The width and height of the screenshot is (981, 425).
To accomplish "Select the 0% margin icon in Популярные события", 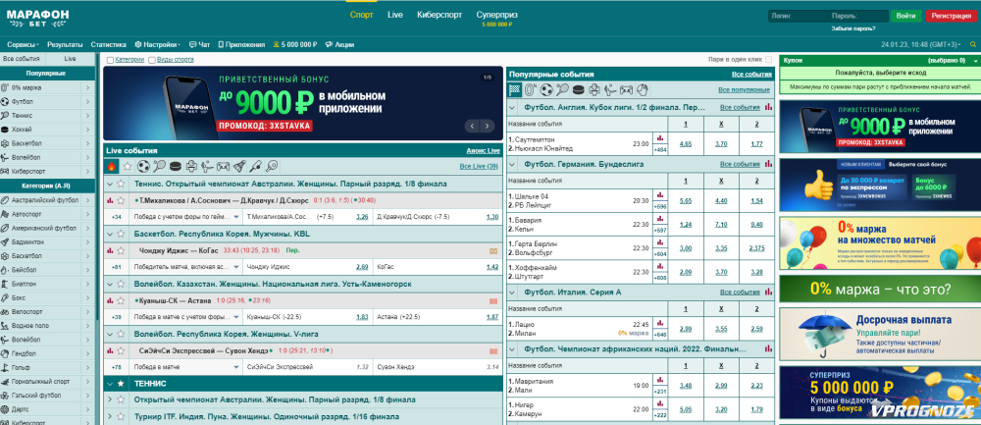I will [x=531, y=90].
